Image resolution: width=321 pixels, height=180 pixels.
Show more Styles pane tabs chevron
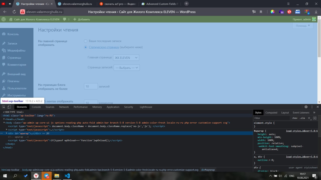pos(314,112)
